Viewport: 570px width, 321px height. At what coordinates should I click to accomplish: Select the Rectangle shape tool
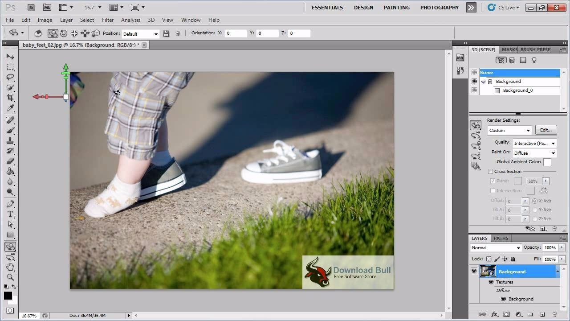[10, 235]
